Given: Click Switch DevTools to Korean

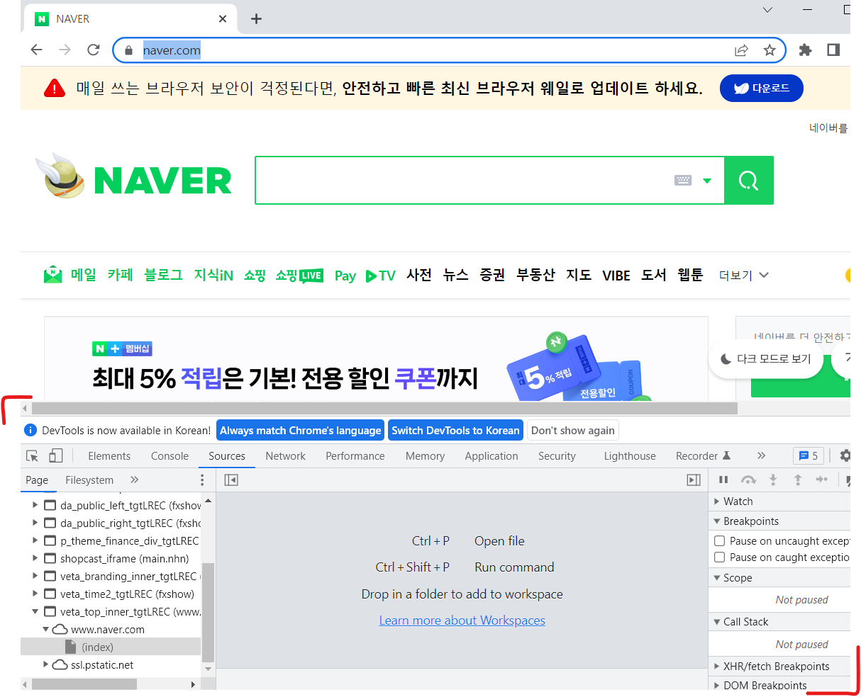Looking at the screenshot, I should pos(455,430).
